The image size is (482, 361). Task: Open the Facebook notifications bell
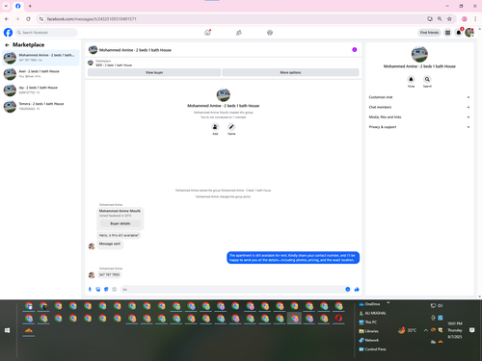pos(459,33)
